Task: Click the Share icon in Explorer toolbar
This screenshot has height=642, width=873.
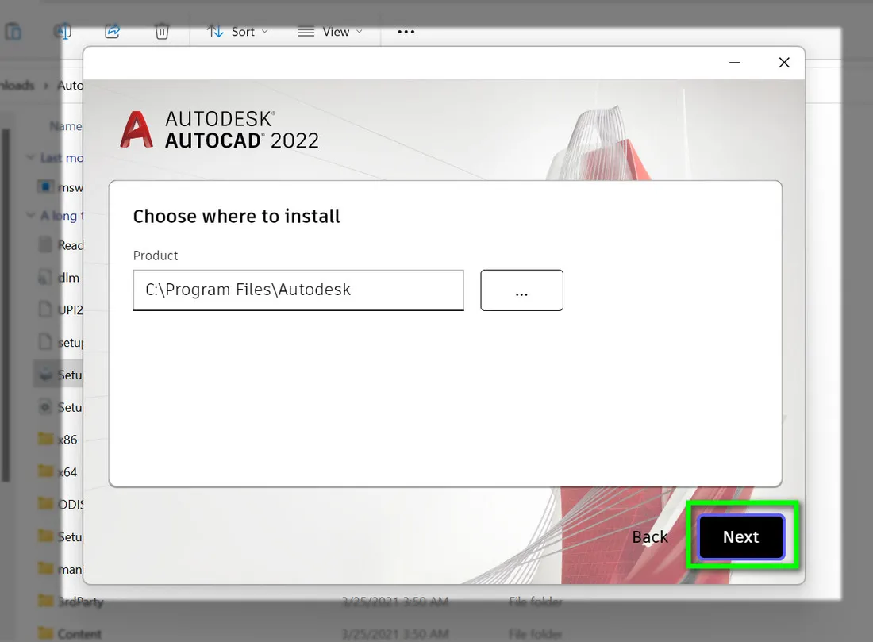Action: pos(113,31)
